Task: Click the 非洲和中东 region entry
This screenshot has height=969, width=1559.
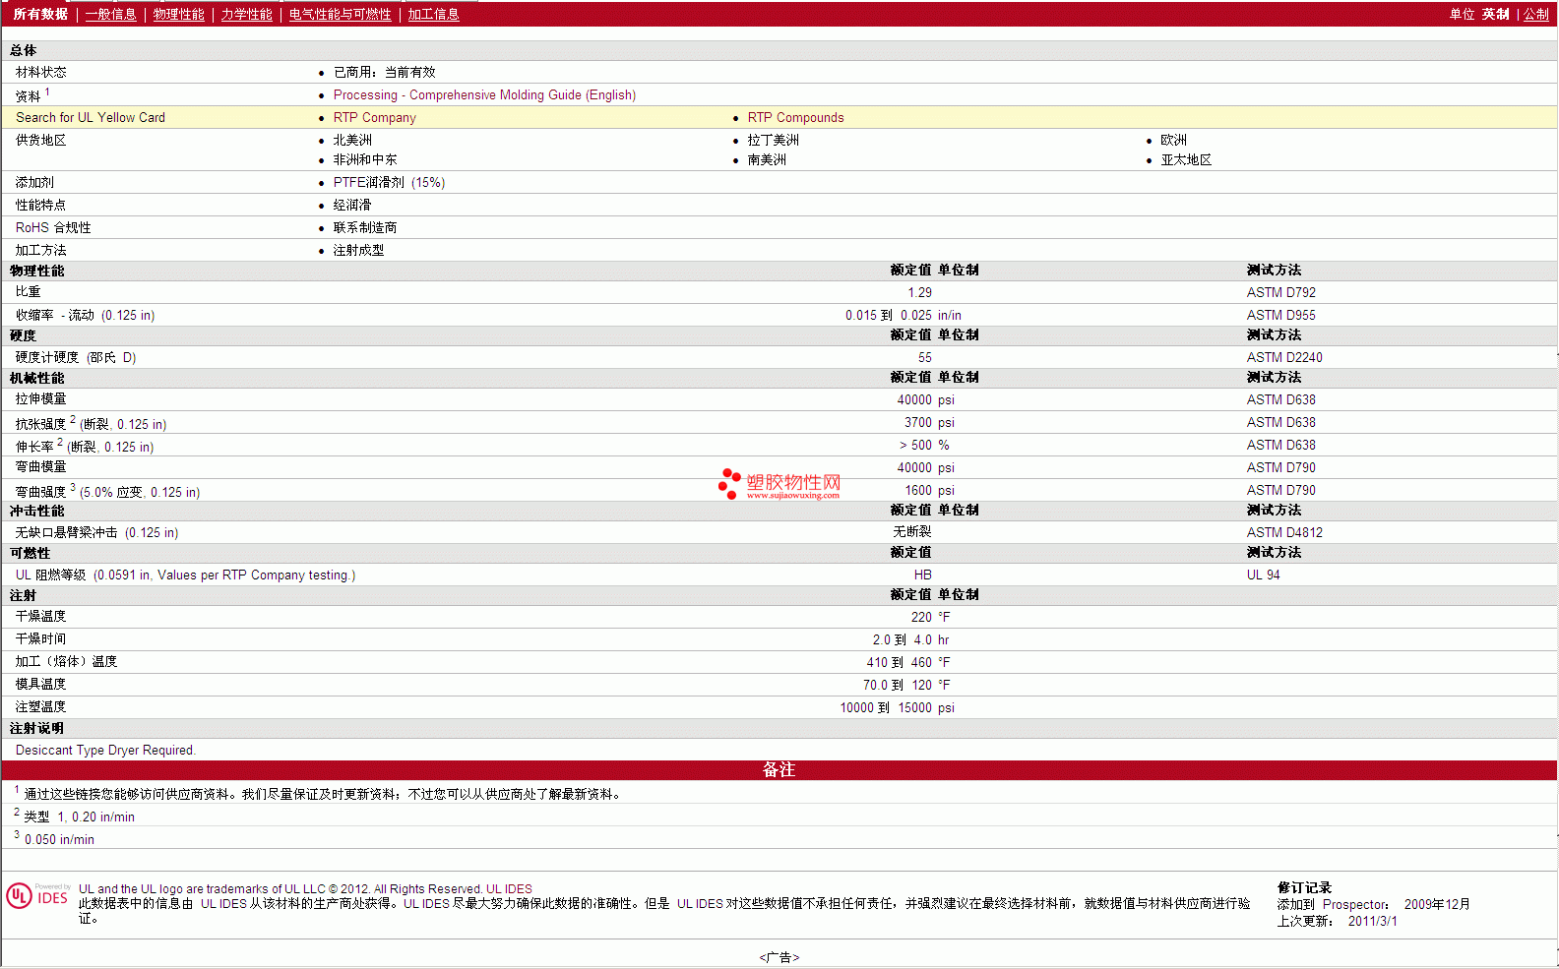Action: coord(365,159)
